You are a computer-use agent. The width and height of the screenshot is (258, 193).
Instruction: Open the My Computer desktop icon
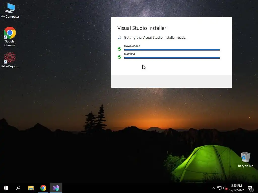click(x=10, y=11)
